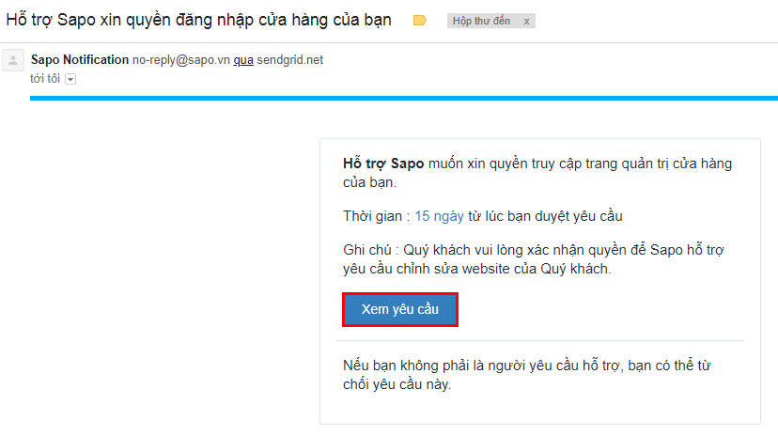This screenshot has height=436, width=778.
Task: Click the Ghi chú note paragraph
Action: (534, 259)
